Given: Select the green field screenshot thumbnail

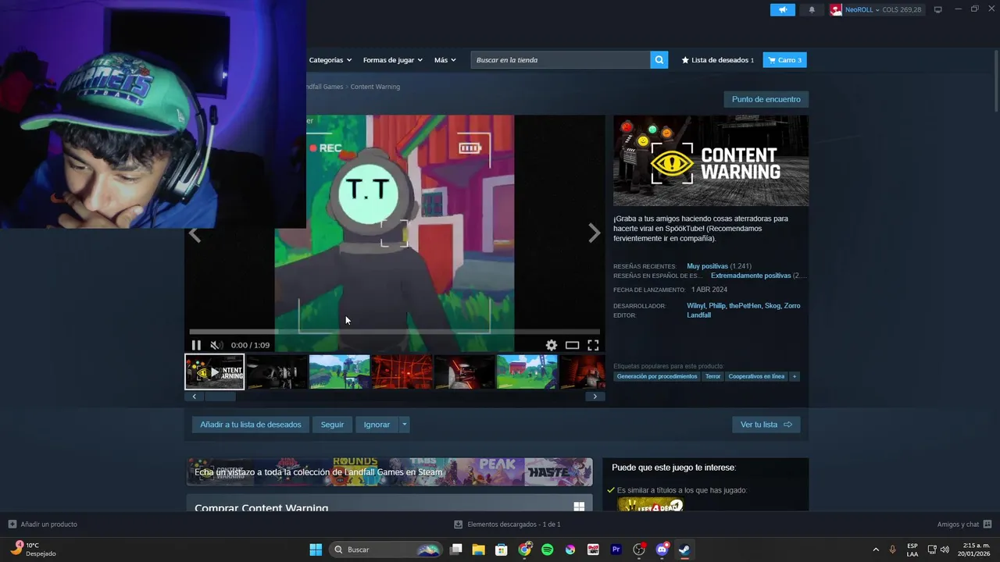Looking at the screenshot, I should point(340,372).
